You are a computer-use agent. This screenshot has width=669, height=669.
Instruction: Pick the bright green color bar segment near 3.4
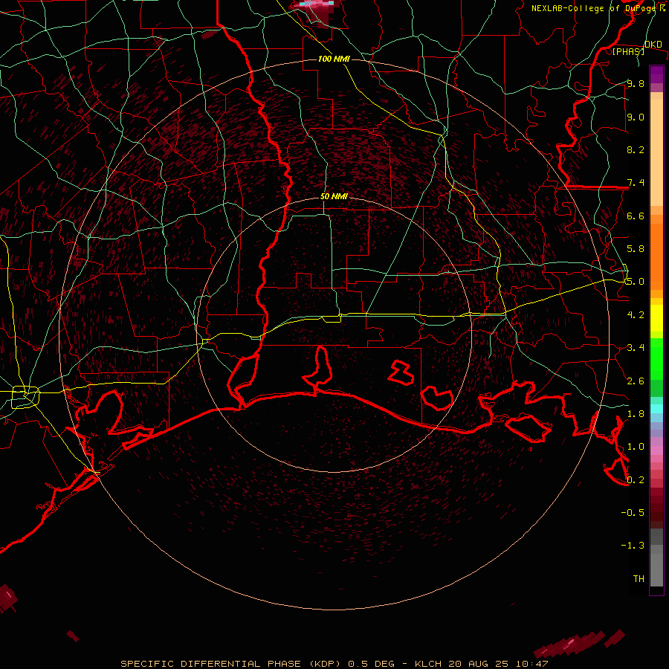coord(656,359)
